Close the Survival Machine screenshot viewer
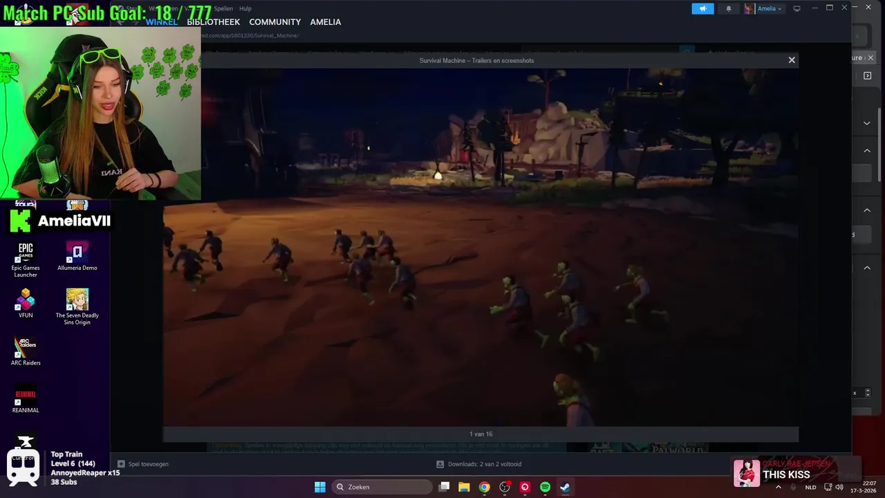The height and width of the screenshot is (498, 885). coord(792,60)
